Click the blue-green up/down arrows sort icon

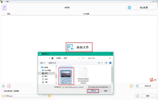(x=3, y=86)
